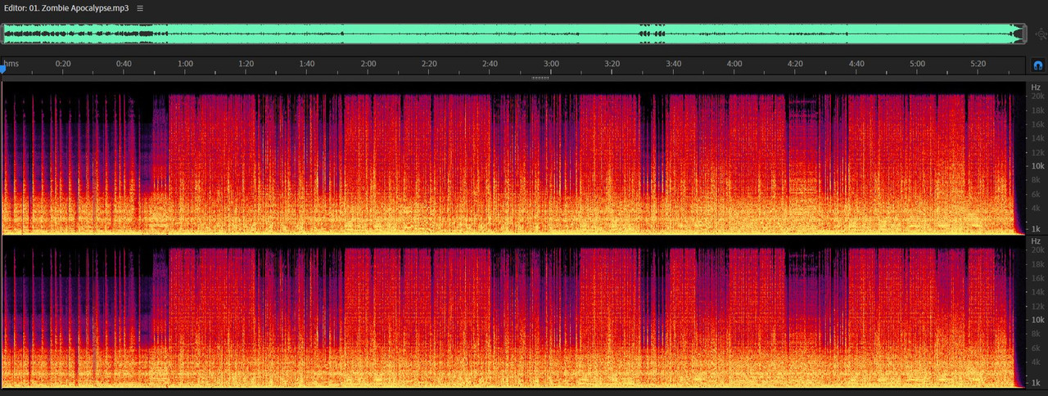The height and width of the screenshot is (396, 1048).
Task: Click the zoom navigator icon beside the overview
Action: (x=1041, y=34)
